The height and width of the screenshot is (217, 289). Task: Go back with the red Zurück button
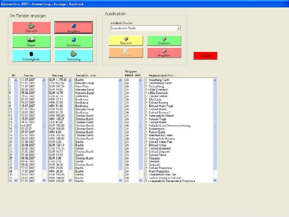[205, 56]
